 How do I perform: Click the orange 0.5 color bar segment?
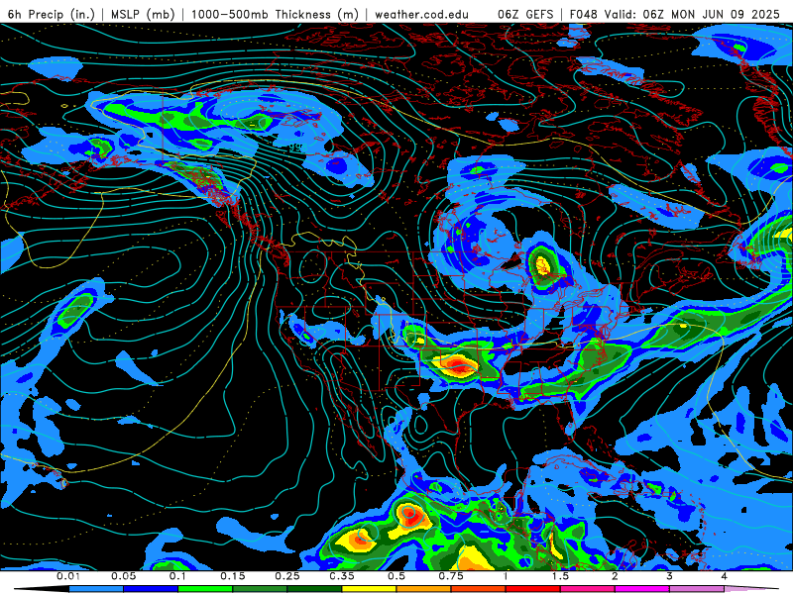tap(424, 589)
